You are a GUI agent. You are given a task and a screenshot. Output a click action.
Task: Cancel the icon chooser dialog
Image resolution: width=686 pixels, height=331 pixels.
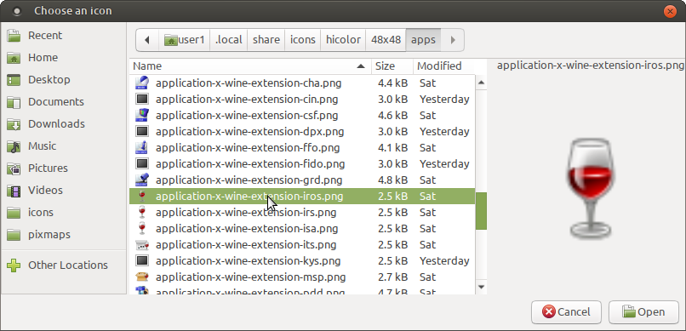coord(566,312)
